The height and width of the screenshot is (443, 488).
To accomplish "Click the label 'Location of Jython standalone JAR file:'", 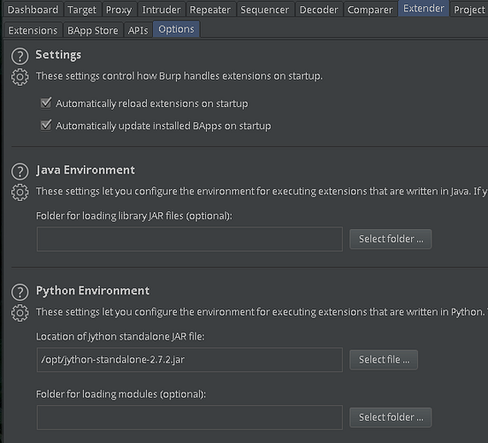I will [120, 337].
